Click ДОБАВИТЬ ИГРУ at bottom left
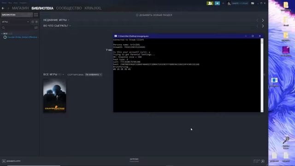This screenshot has height=166, width=295. 12,161
